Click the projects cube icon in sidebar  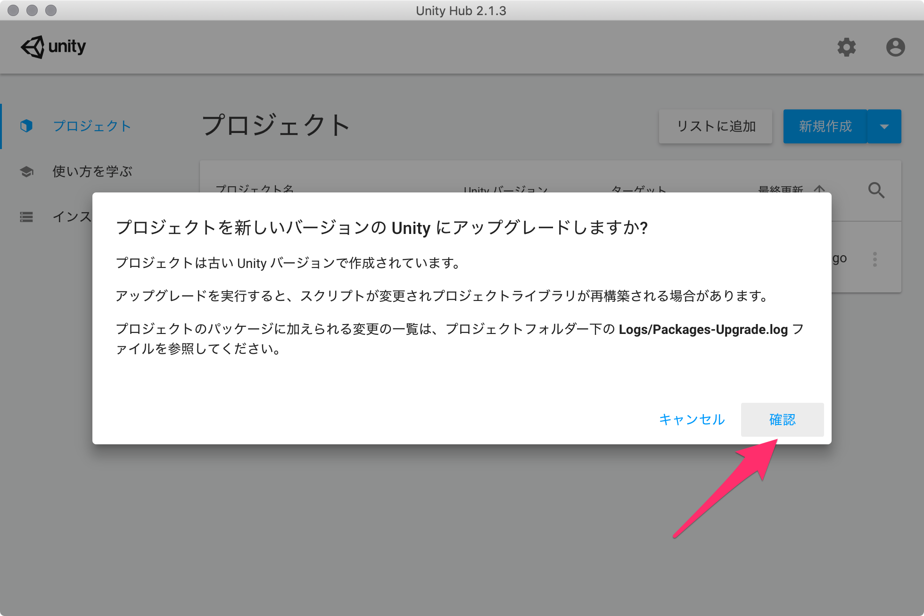point(26,126)
